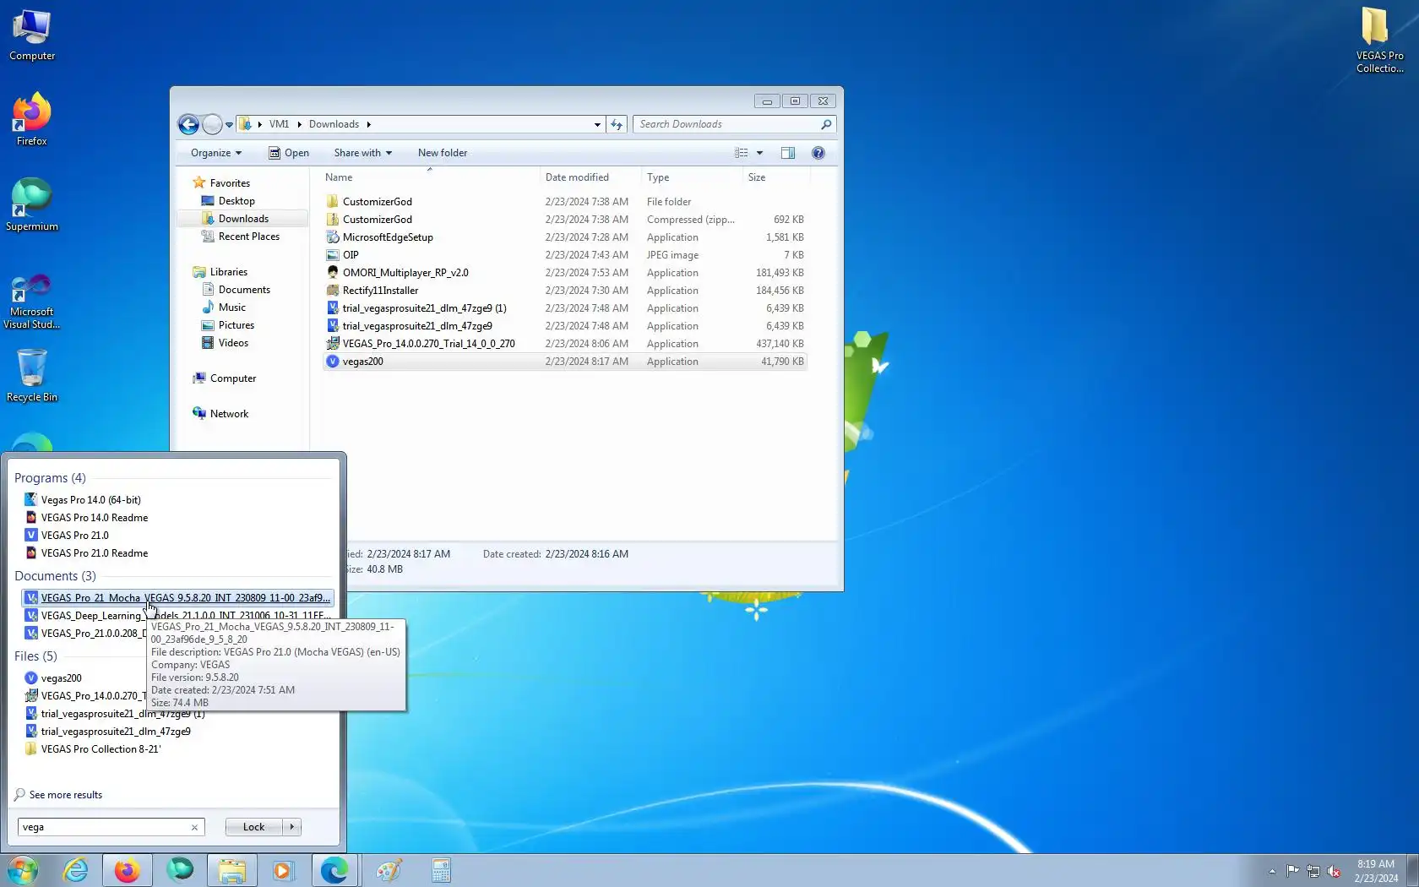Click the volume icon in system tray
The image size is (1419, 887).
click(x=1334, y=871)
